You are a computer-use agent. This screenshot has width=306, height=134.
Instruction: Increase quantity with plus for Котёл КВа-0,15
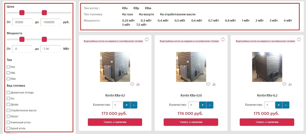pos(202,105)
